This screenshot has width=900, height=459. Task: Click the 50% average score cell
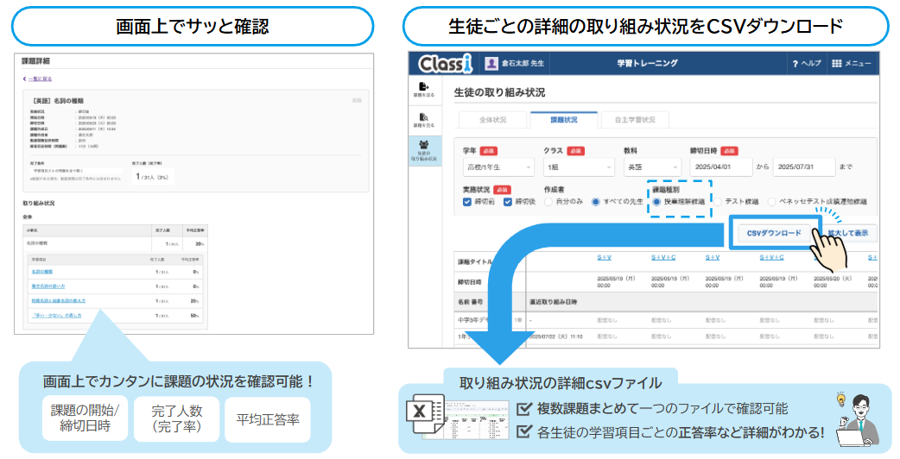(x=194, y=316)
